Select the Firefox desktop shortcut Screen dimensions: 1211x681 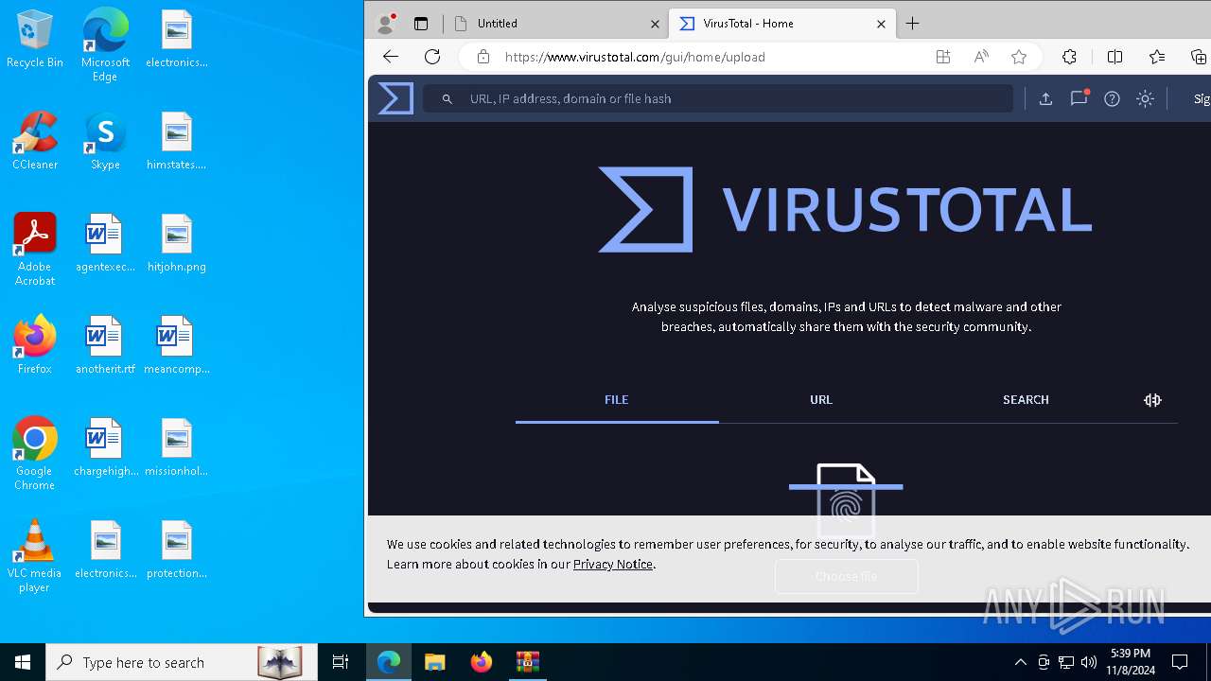[x=35, y=345]
